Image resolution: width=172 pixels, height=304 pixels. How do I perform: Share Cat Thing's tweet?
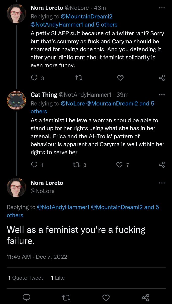pyautogui.click(x=162, y=165)
